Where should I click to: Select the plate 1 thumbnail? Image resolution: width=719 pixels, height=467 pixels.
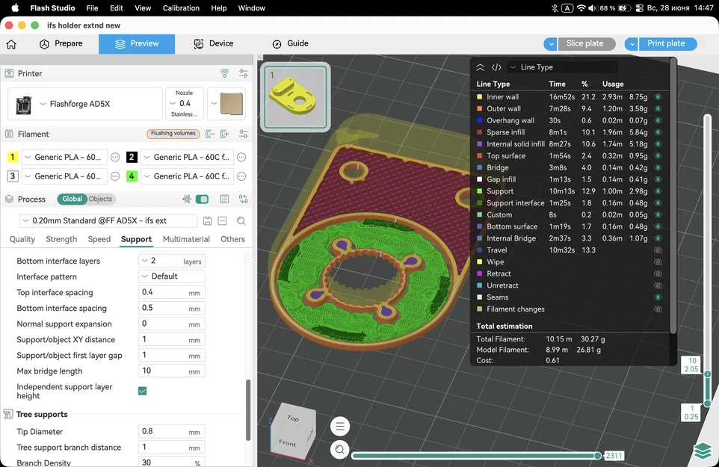tap(296, 96)
